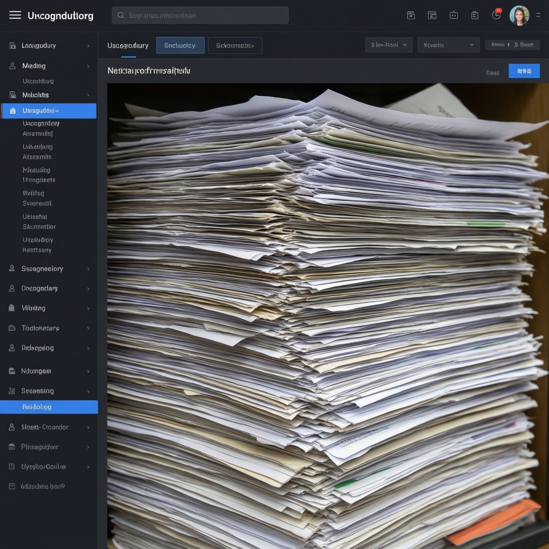Open the user profile avatar
The height and width of the screenshot is (549, 549).
(519, 15)
